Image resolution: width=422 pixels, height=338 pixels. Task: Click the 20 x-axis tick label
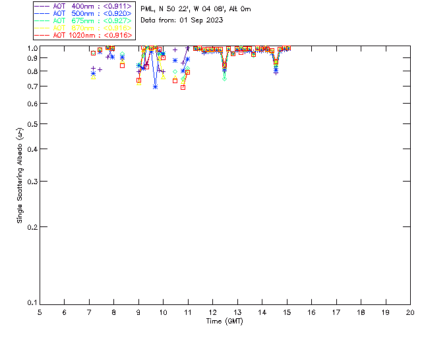point(410,312)
